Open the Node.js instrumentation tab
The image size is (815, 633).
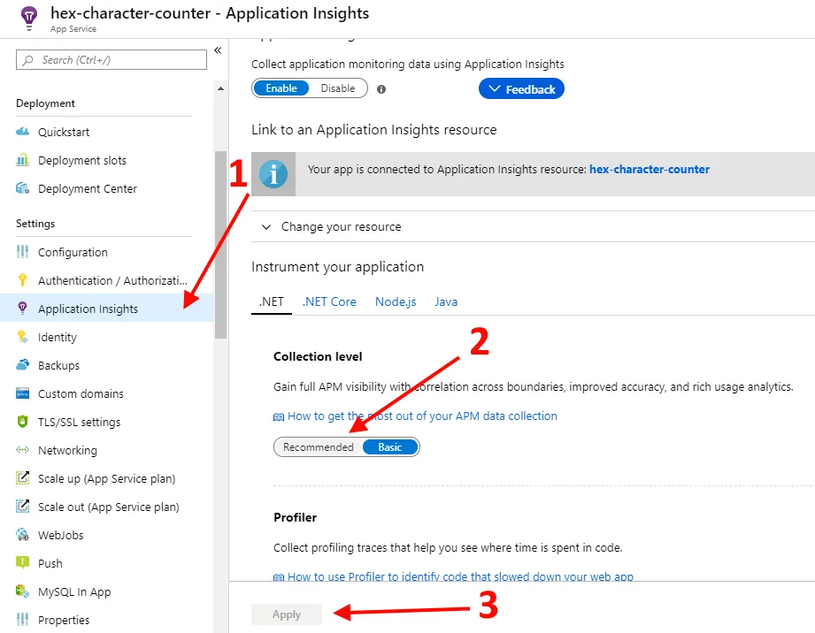[x=396, y=301]
